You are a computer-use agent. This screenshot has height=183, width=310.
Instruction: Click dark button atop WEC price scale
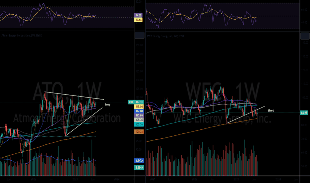click(x=305, y=36)
